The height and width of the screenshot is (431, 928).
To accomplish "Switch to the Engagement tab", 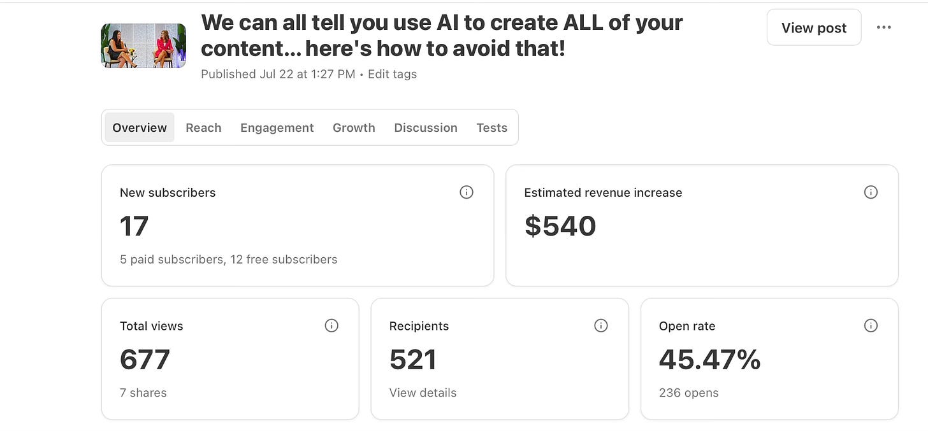I will click(277, 127).
